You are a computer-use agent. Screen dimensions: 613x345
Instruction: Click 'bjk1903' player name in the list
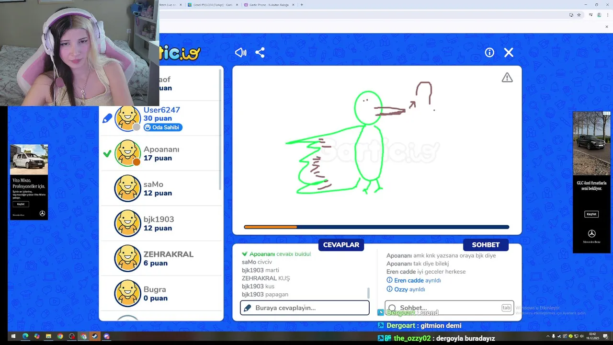[159, 219]
